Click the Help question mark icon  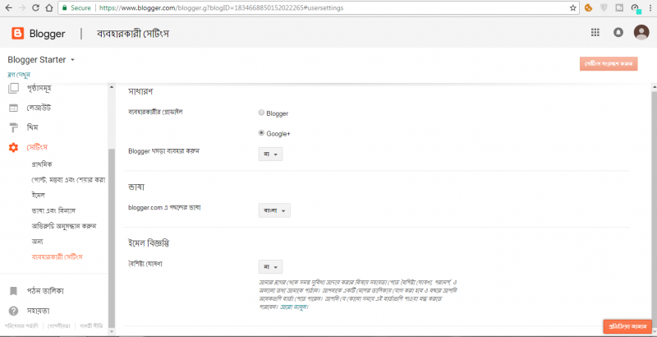tap(13, 311)
